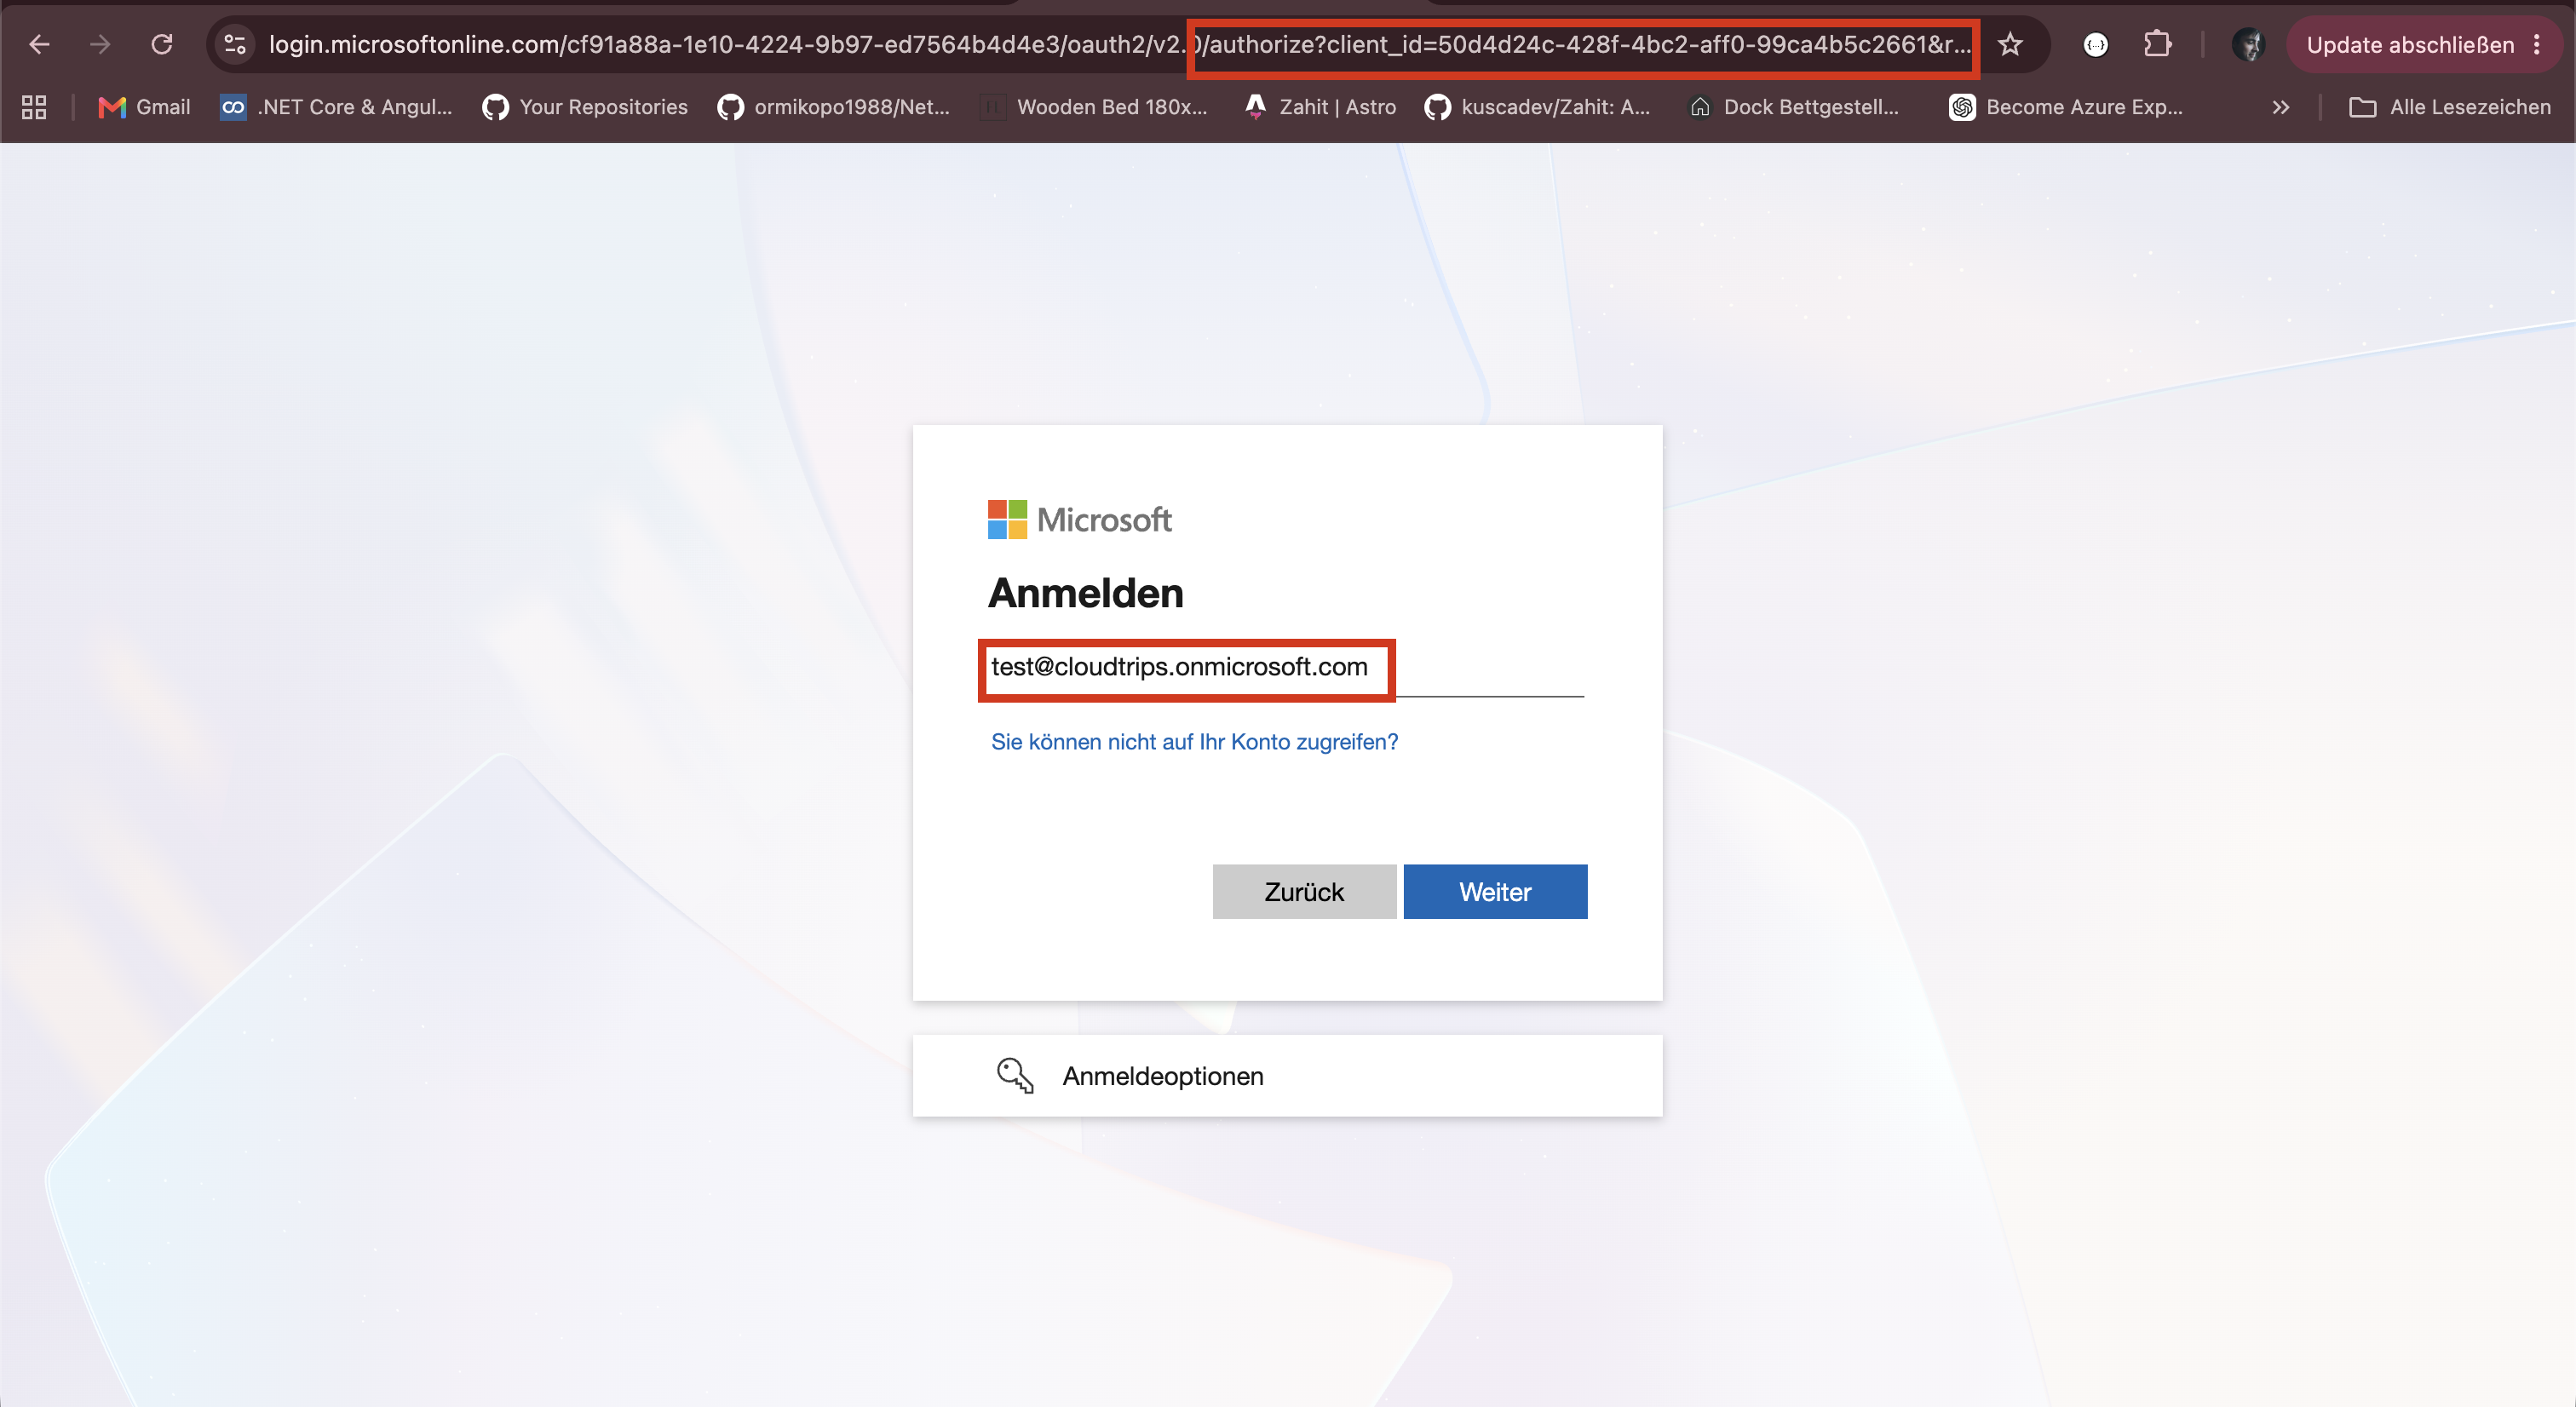2576x1407 pixels.
Task: Open the Chrome three-dot menu
Action: (2538, 45)
